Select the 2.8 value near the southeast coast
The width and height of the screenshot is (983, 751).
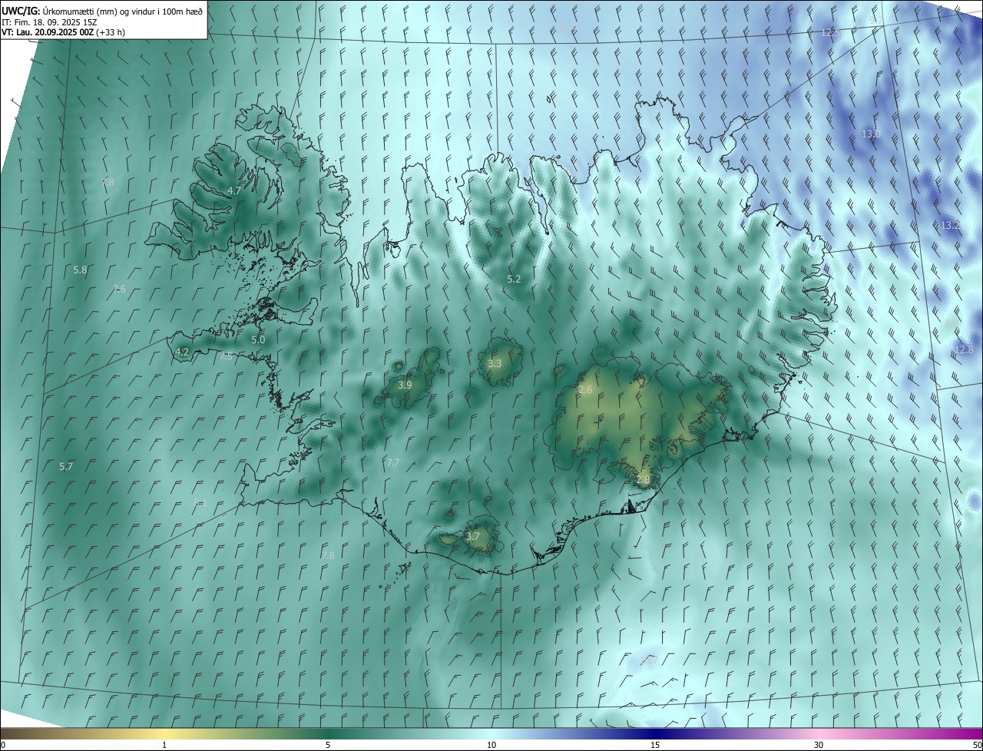click(x=644, y=479)
